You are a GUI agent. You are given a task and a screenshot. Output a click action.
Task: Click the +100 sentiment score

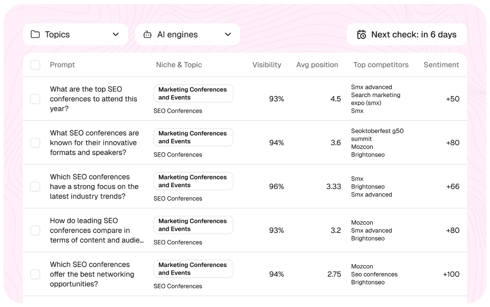451,274
